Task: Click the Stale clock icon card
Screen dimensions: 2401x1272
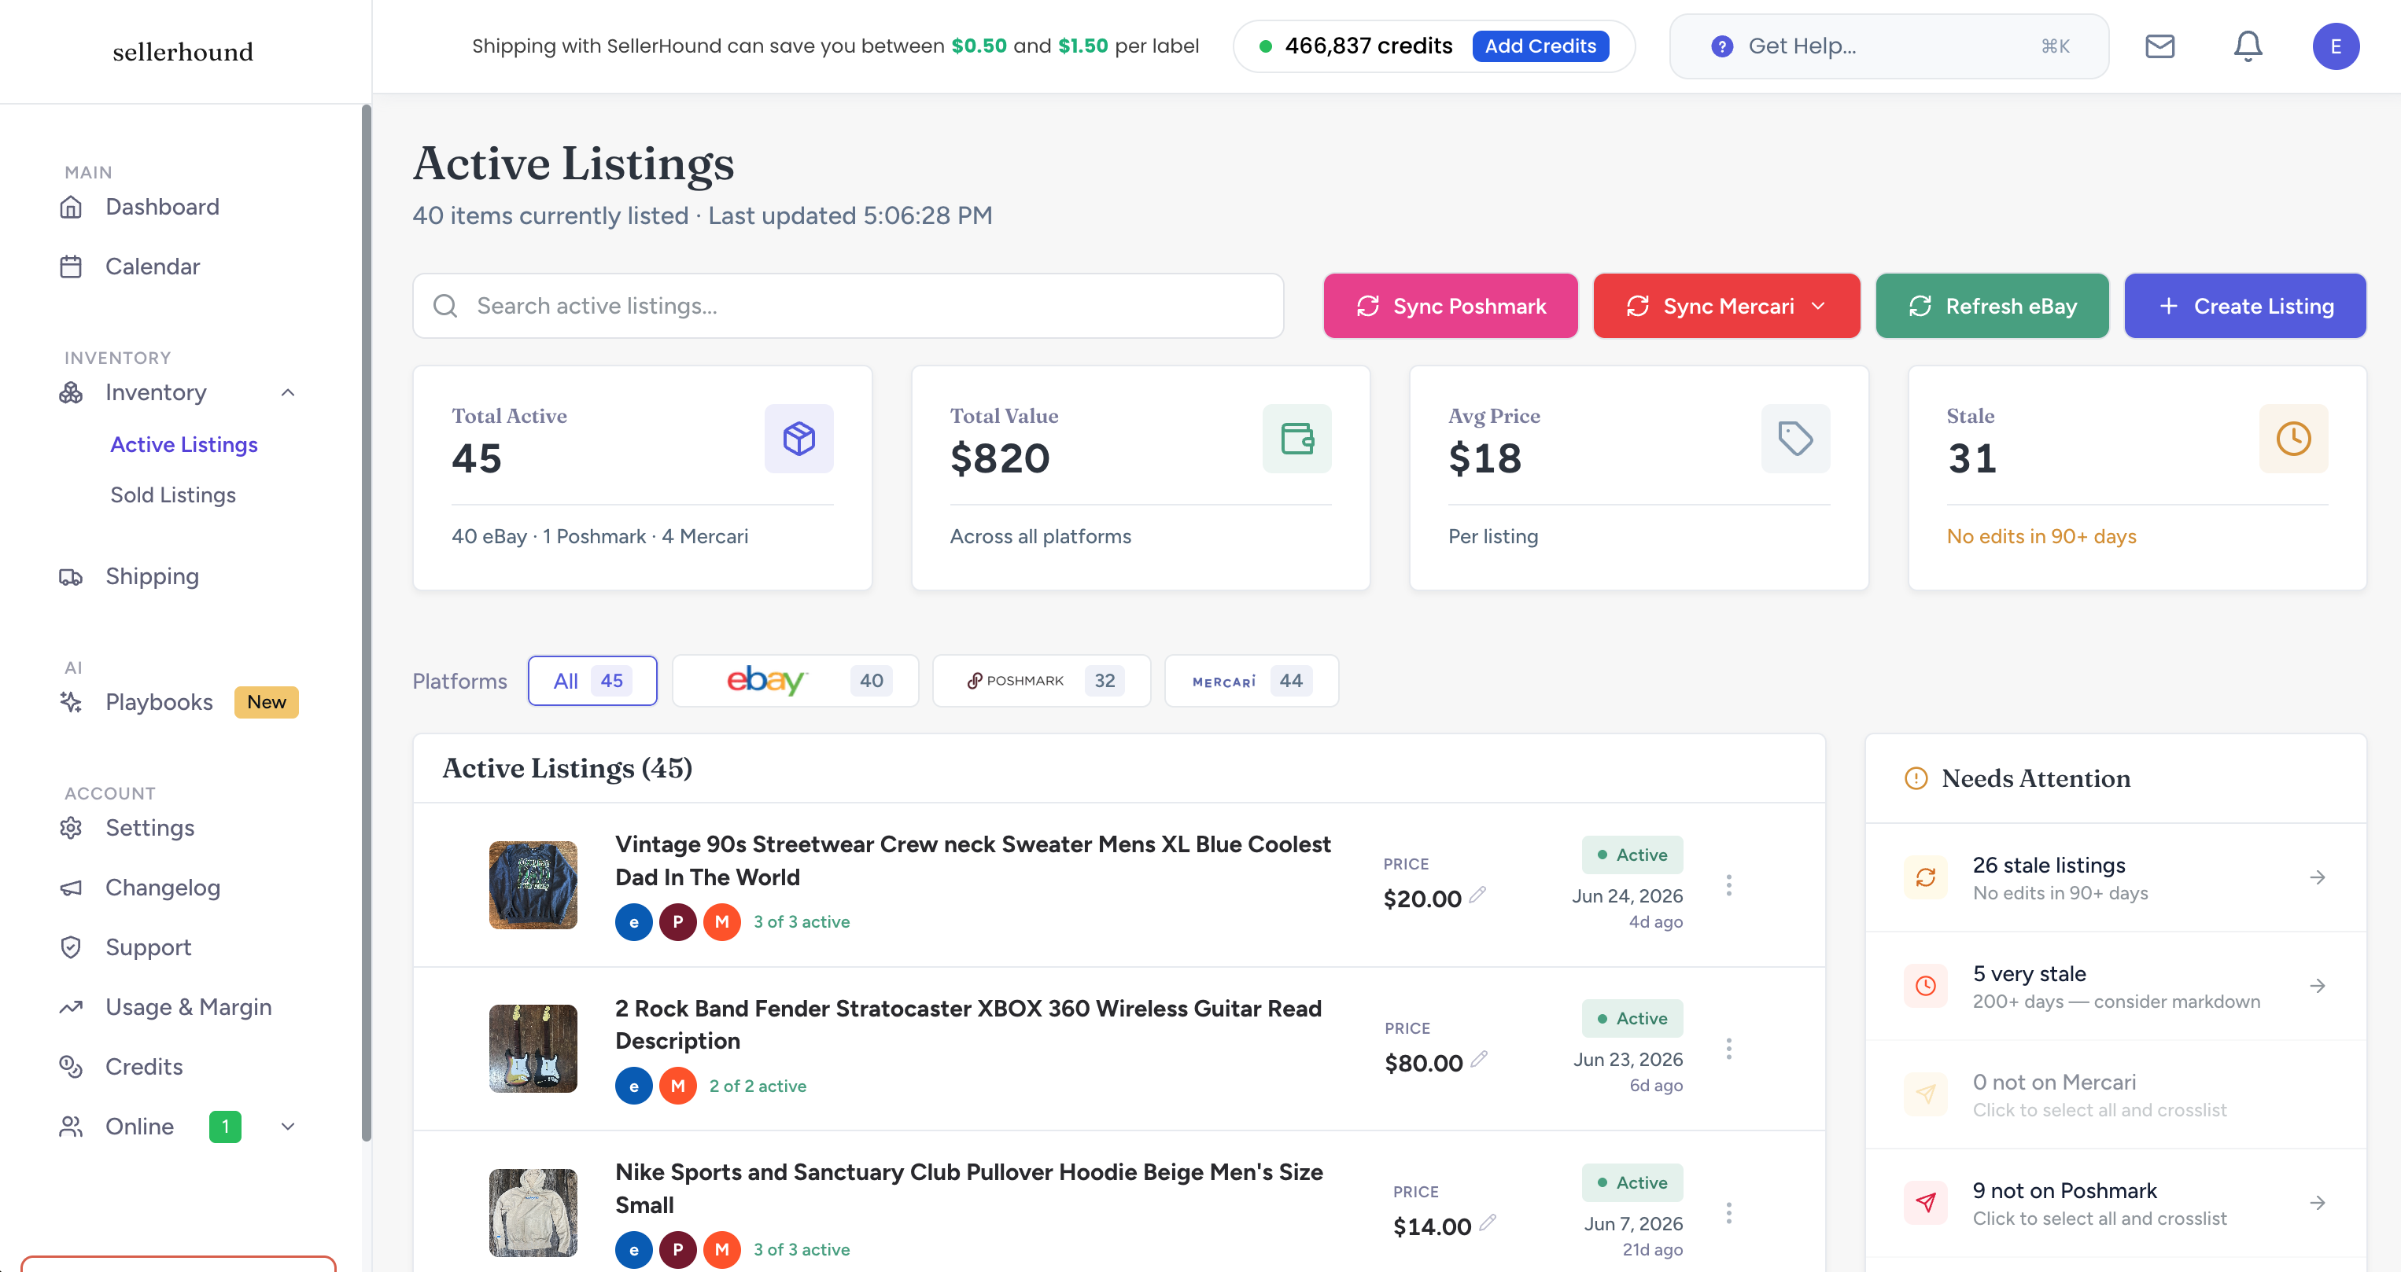Action: point(2293,439)
